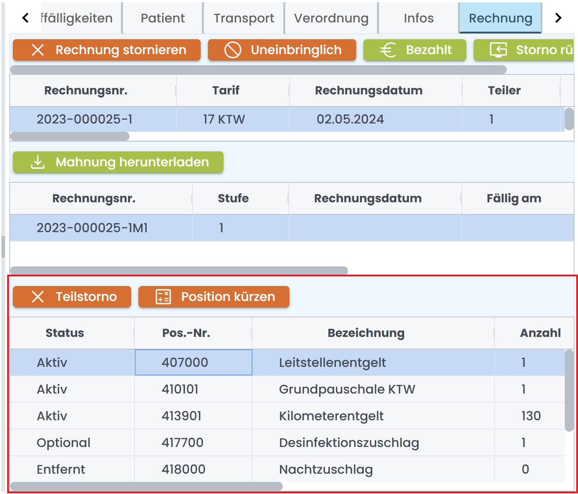Click the X icon on Teilstorno
This screenshot has width=578, height=494.
pos(38,297)
